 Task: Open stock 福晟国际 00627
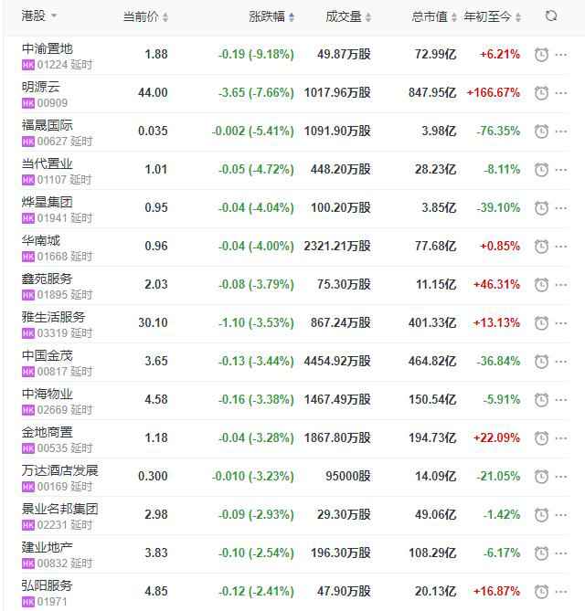[57, 132]
